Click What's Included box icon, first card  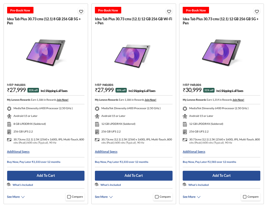tap(9, 185)
